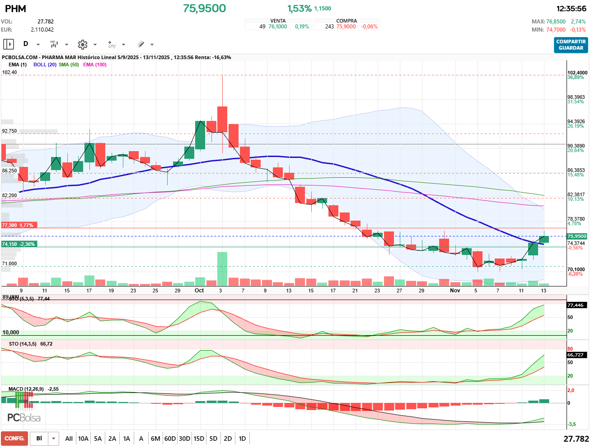
Task: Select the 6M time range tab
Action: tap(155, 439)
